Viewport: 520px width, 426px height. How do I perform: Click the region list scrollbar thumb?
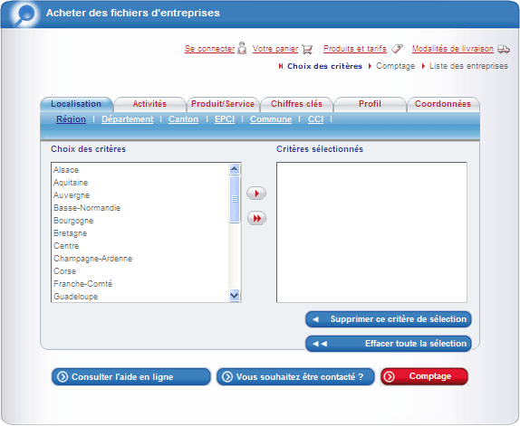coord(235,199)
